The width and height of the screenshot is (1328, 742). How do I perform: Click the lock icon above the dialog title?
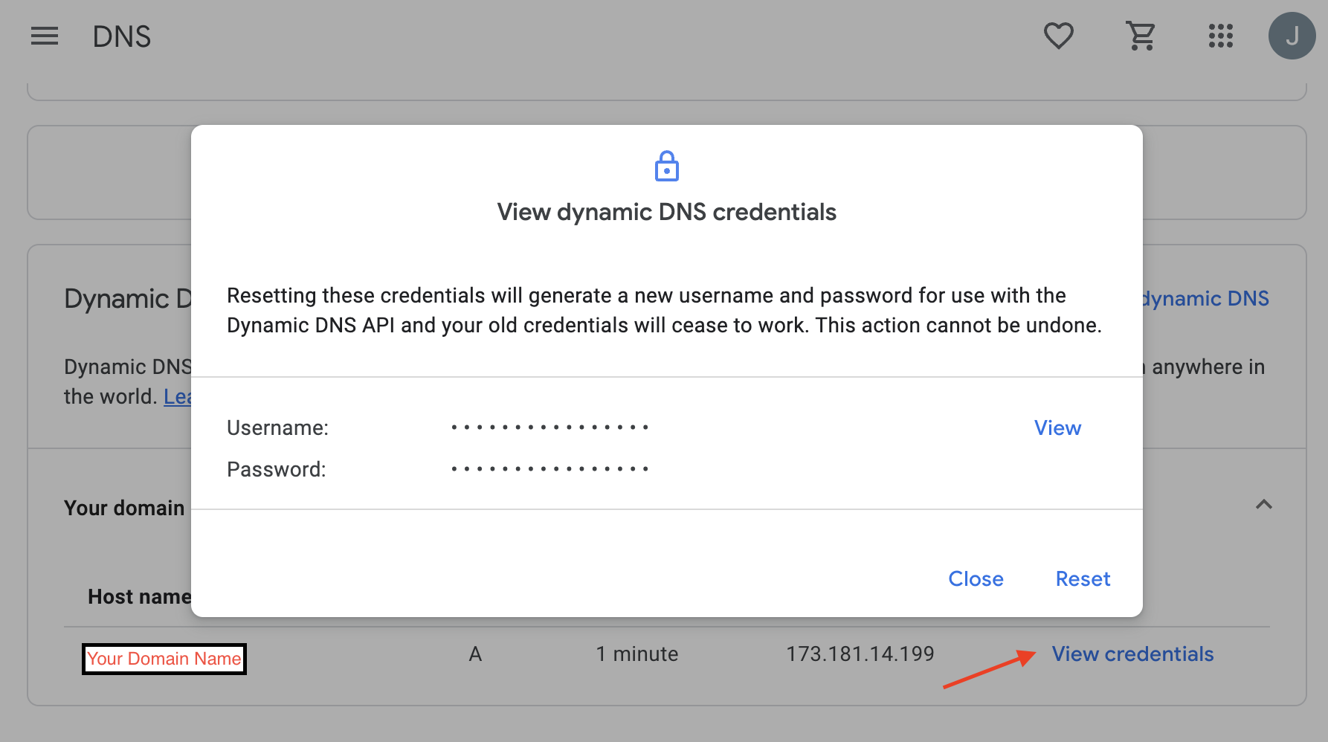667,167
